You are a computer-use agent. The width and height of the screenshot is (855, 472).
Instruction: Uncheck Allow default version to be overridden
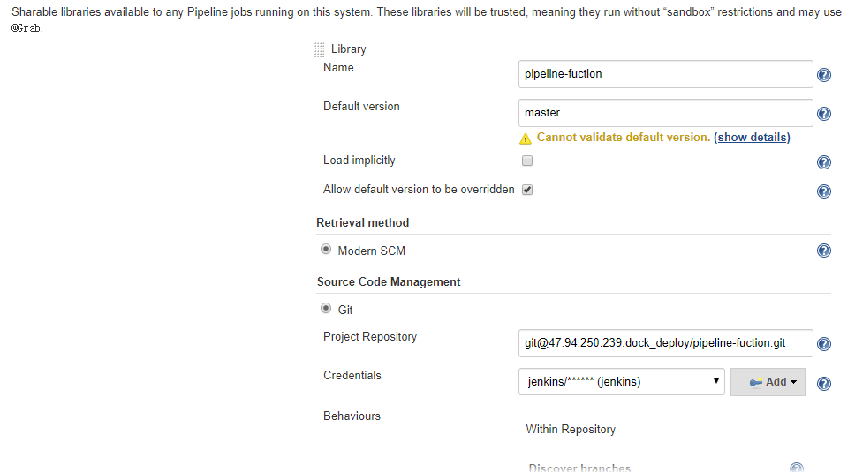[527, 190]
